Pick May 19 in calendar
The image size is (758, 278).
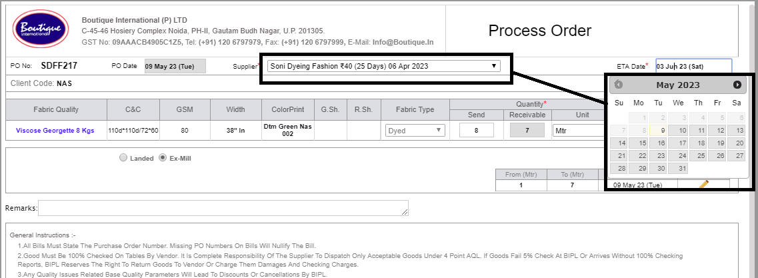click(717, 143)
